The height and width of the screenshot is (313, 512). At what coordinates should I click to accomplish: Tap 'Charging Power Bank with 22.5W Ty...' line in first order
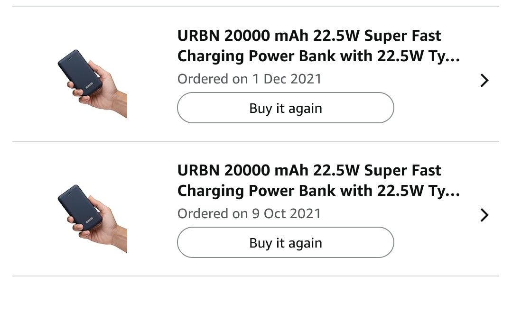(319, 56)
